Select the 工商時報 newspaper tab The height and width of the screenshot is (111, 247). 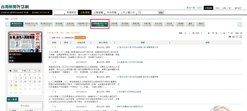pyautogui.click(x=114, y=24)
